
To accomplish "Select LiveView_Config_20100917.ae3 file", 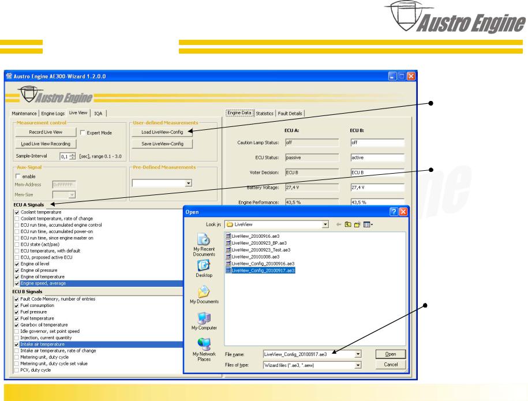I will click(260, 271).
